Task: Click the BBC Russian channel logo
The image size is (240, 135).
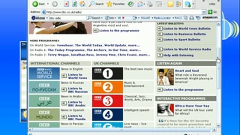Action: [x=44, y=87]
